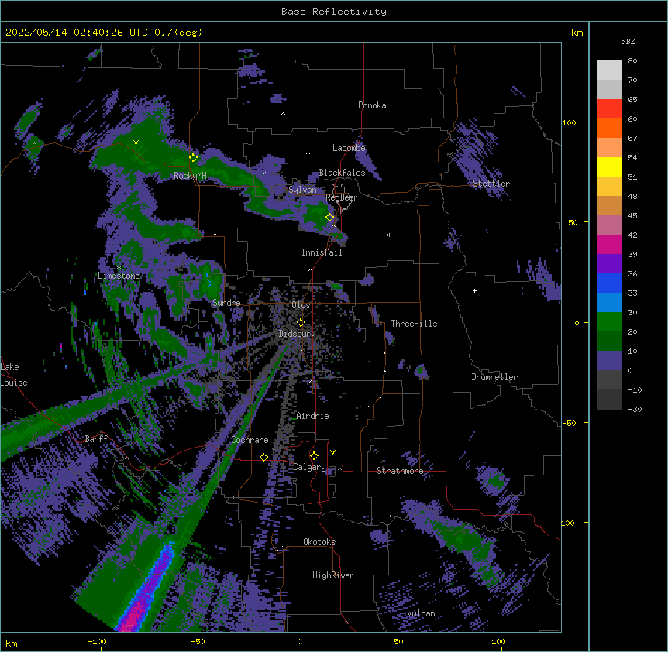The height and width of the screenshot is (652, 668).
Task: Click the Ponoka city label
Action: click(x=372, y=105)
